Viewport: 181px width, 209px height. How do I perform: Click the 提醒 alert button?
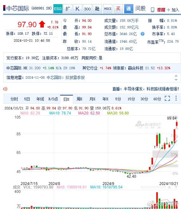[x=161, y=10]
